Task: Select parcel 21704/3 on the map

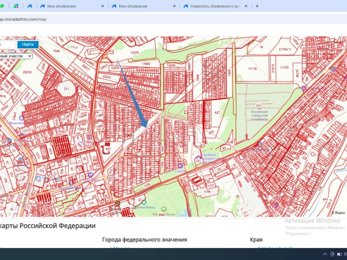Action: 285,49
